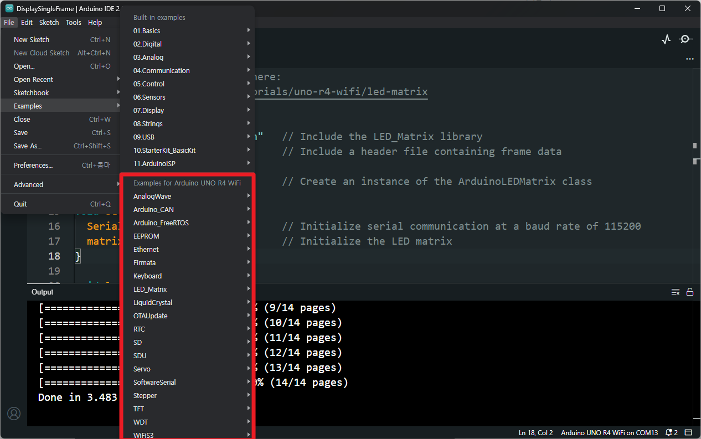Open RTC examples submenu
Image resolution: width=701 pixels, height=439 pixels.
tap(187, 329)
